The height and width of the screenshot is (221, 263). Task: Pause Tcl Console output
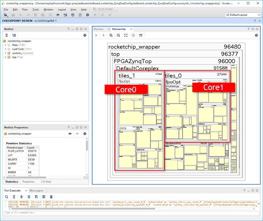point(29,197)
